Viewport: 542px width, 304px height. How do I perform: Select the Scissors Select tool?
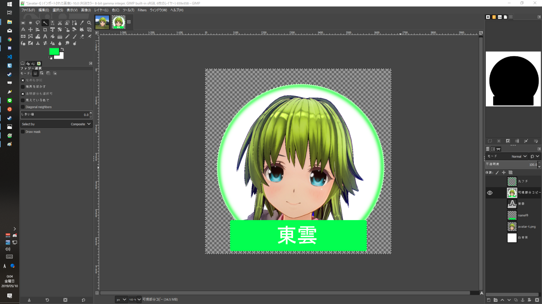tap(60, 23)
